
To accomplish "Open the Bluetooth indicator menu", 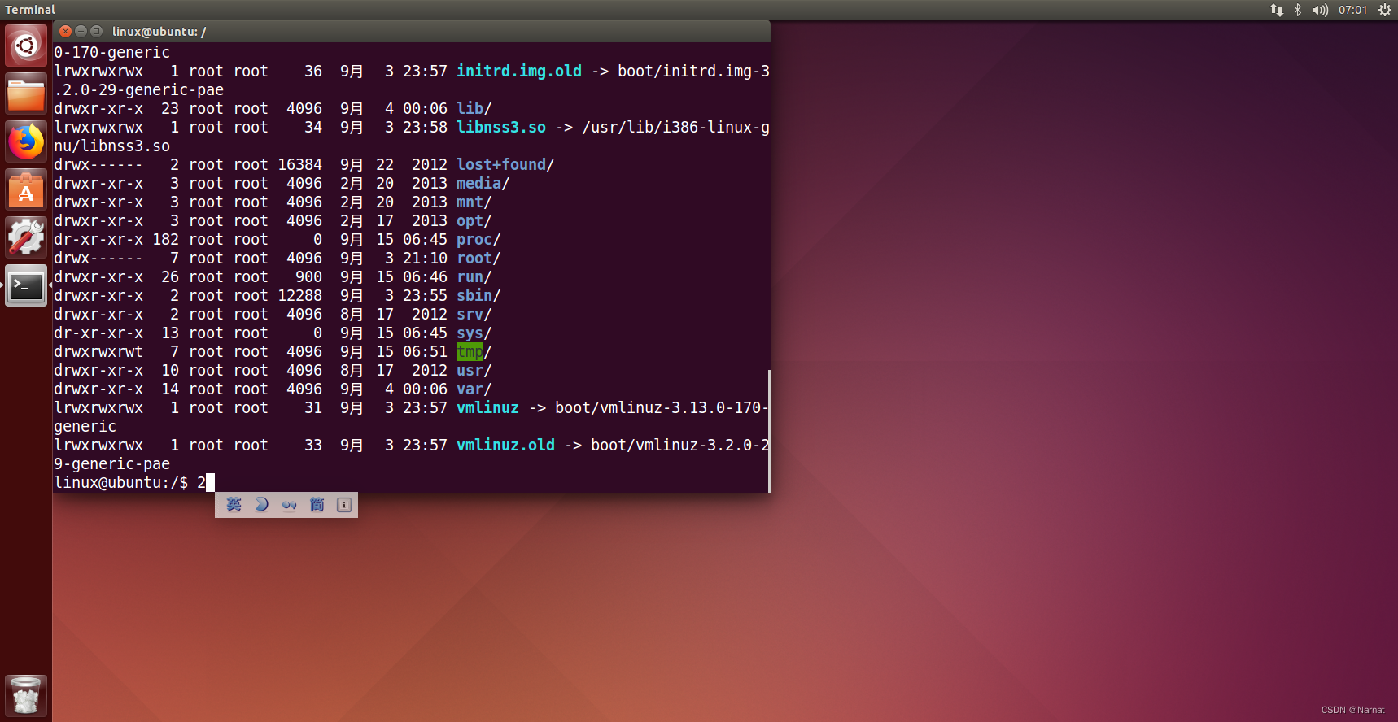I will [1298, 10].
